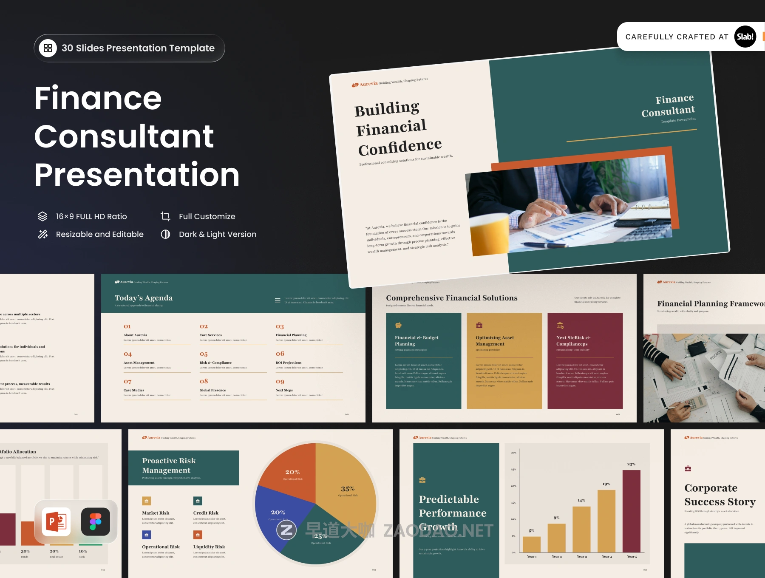Click the Year 5 maroon bar
This screenshot has width=765, height=578.
pyautogui.click(x=631, y=511)
